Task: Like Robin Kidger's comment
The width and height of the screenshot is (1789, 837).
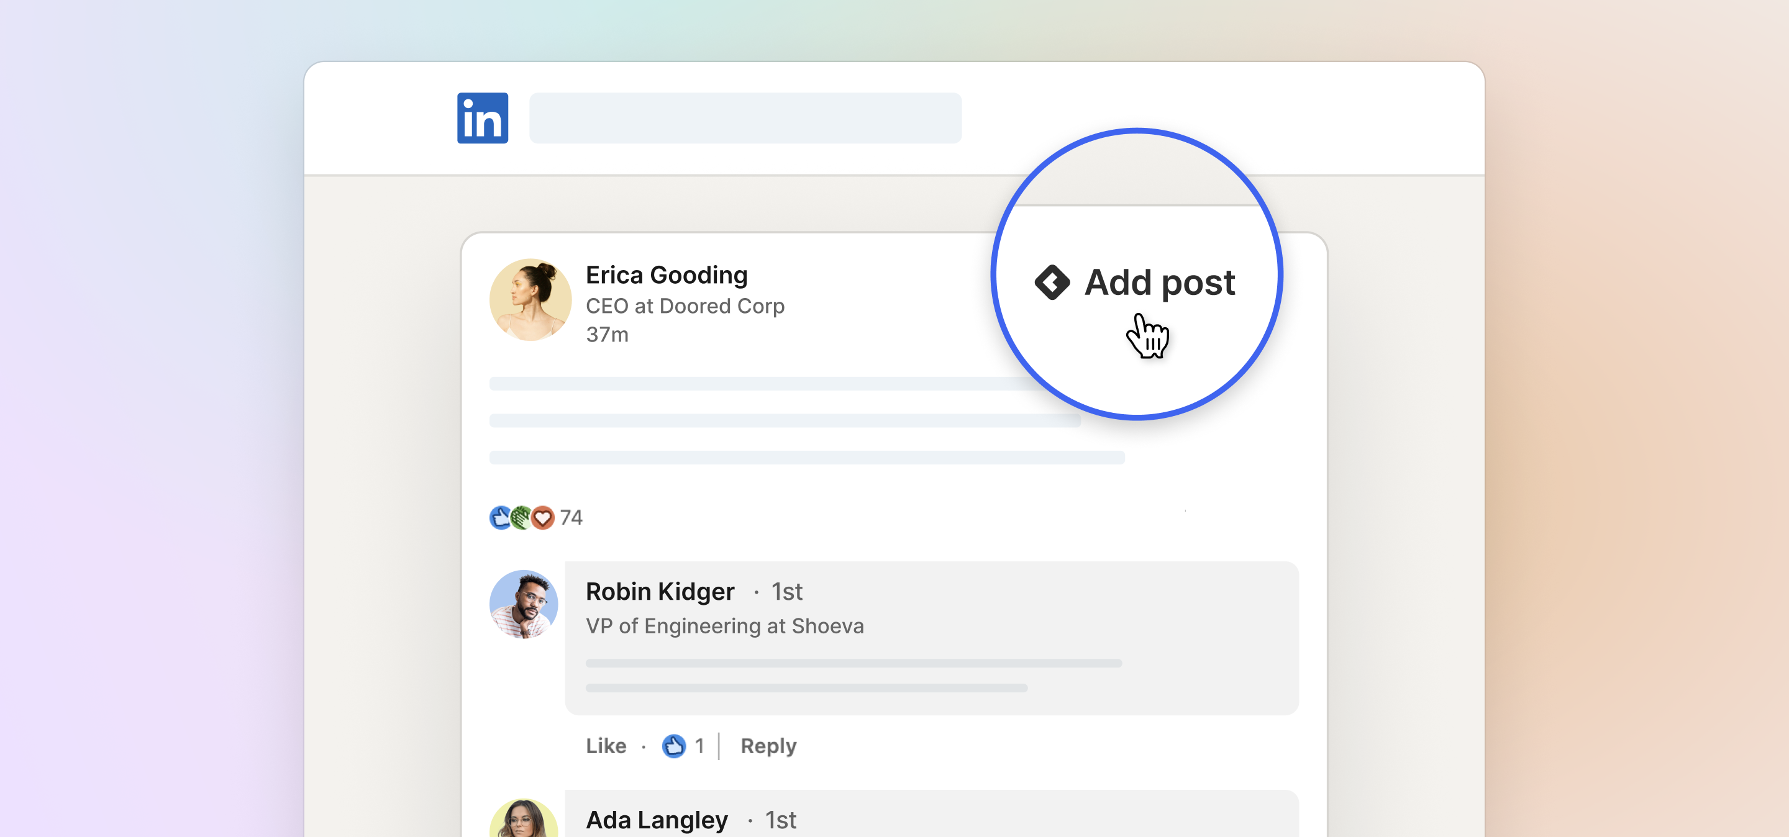Action: point(606,746)
